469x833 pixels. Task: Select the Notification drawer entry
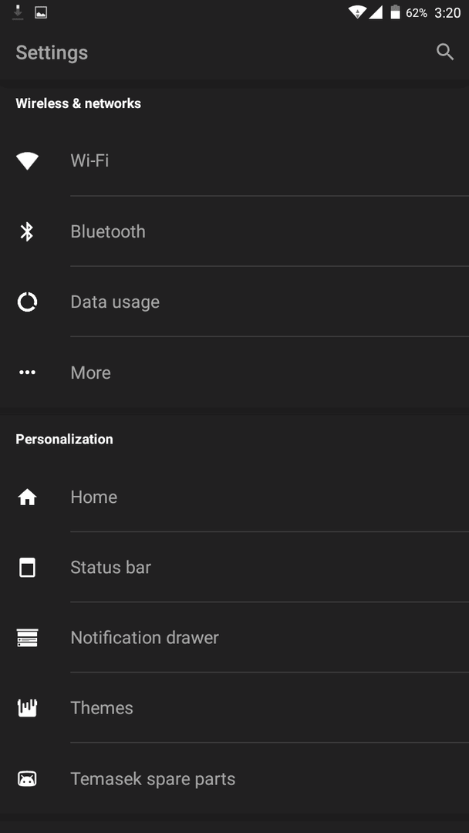[x=235, y=638]
